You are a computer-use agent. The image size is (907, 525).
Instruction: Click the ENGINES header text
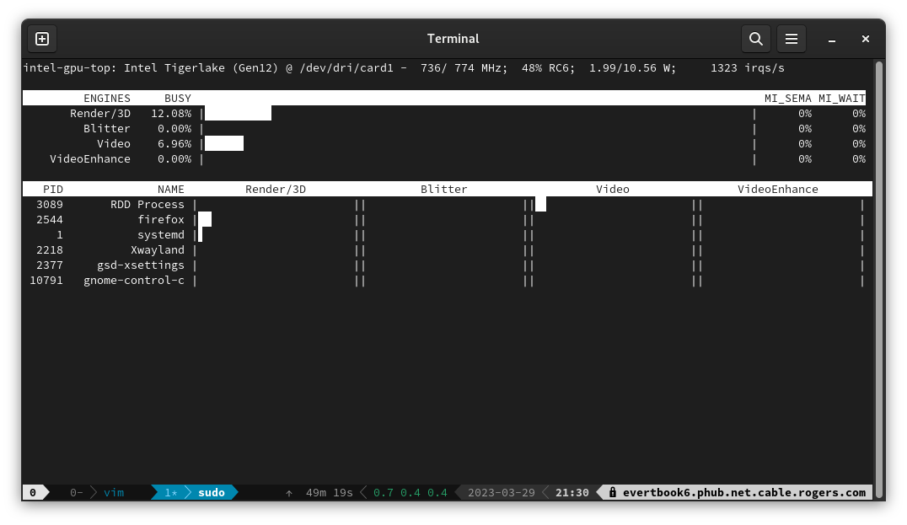click(x=107, y=99)
